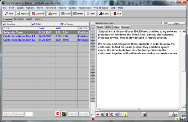Jump to letter Z in alphabet index
Viewport: 188px width, 122px height.
coord(93,100)
